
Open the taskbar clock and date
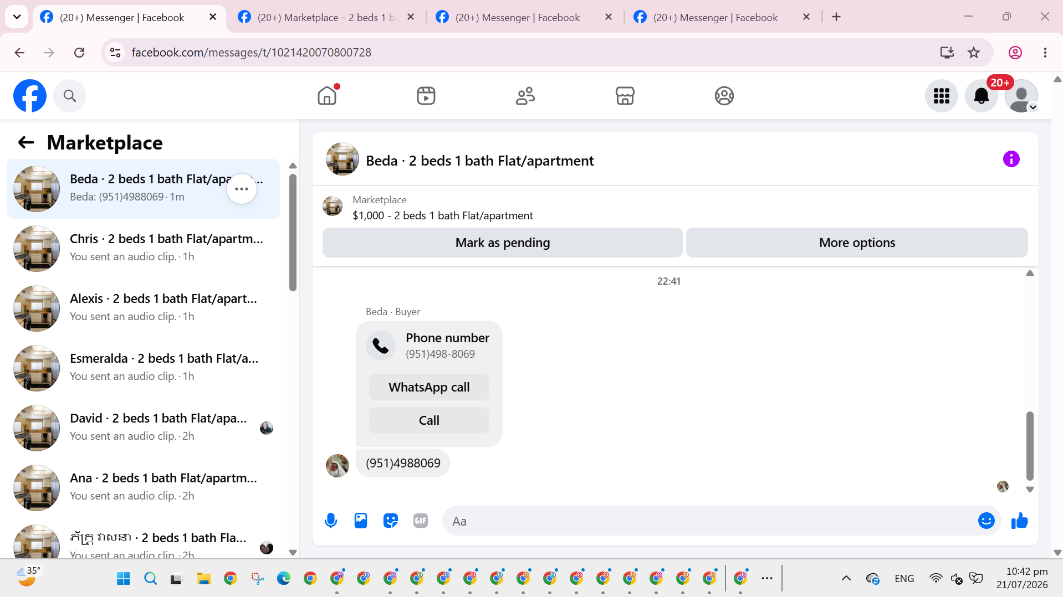pos(1022,578)
